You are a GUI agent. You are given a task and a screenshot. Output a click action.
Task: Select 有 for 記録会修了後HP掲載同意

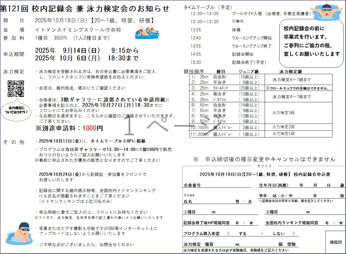tap(237, 223)
